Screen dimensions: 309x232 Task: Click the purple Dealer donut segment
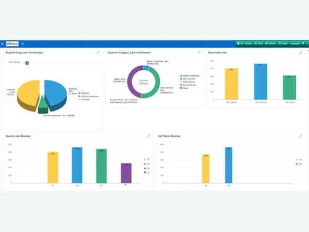pyautogui.click(x=129, y=82)
